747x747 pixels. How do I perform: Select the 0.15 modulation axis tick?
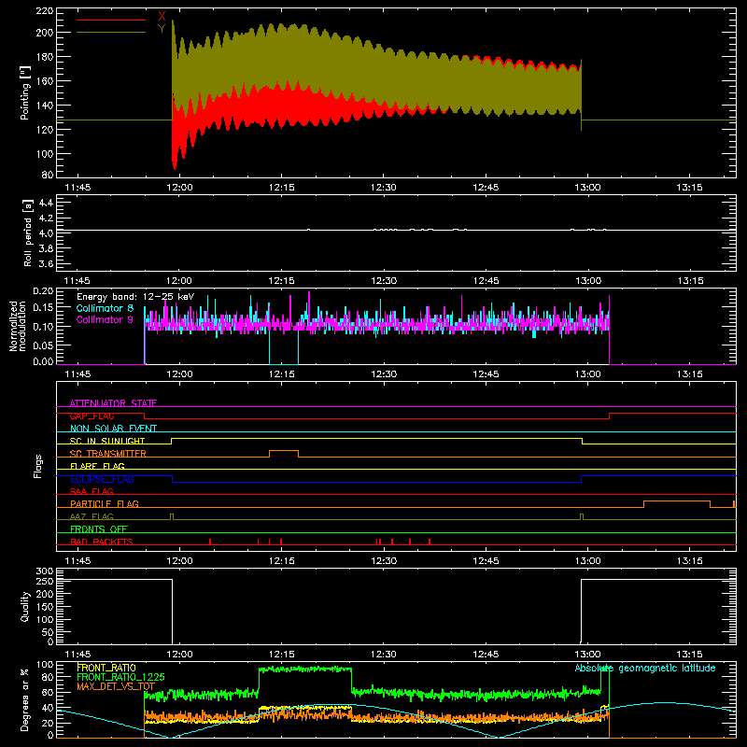tap(43, 308)
